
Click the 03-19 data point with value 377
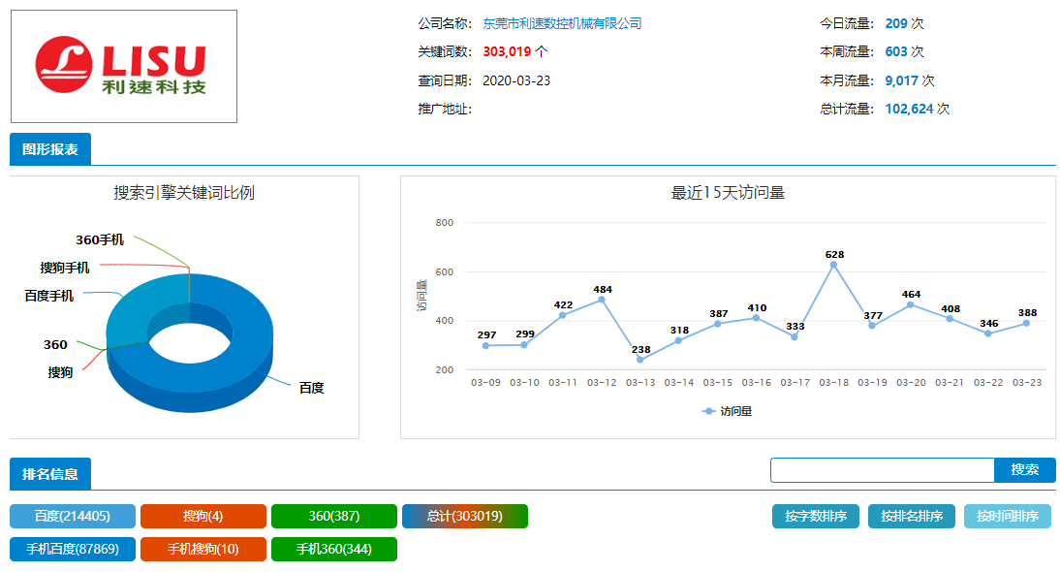(872, 326)
